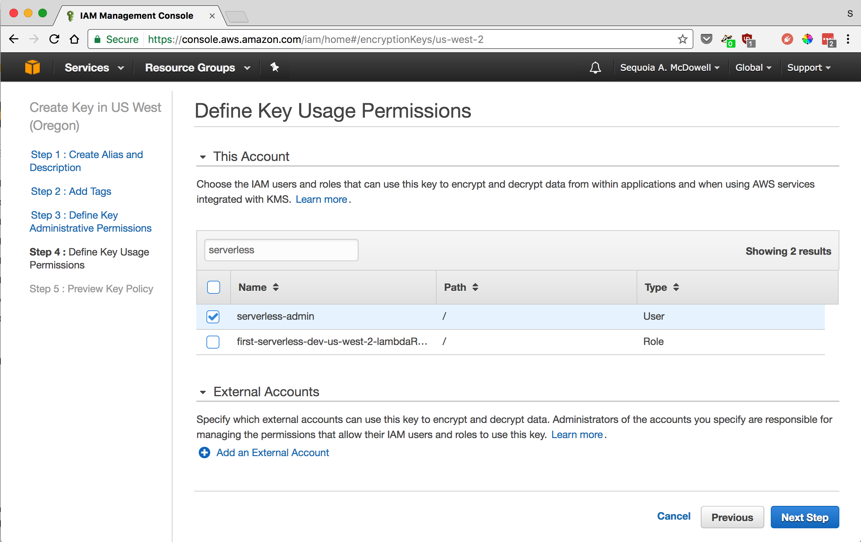Viewport: 861px width, 542px height.
Task: Select Step 4 Define Key Usage Permissions
Action: point(89,258)
